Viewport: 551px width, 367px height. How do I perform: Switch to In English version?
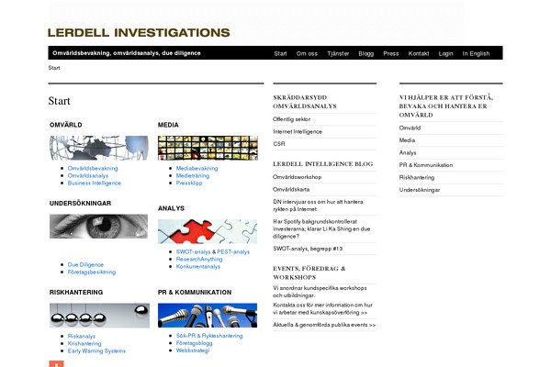tap(476, 53)
